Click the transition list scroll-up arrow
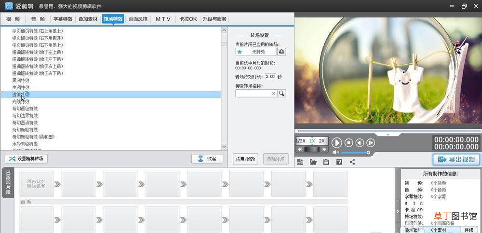This screenshot has height=233, width=482. [x=224, y=30]
